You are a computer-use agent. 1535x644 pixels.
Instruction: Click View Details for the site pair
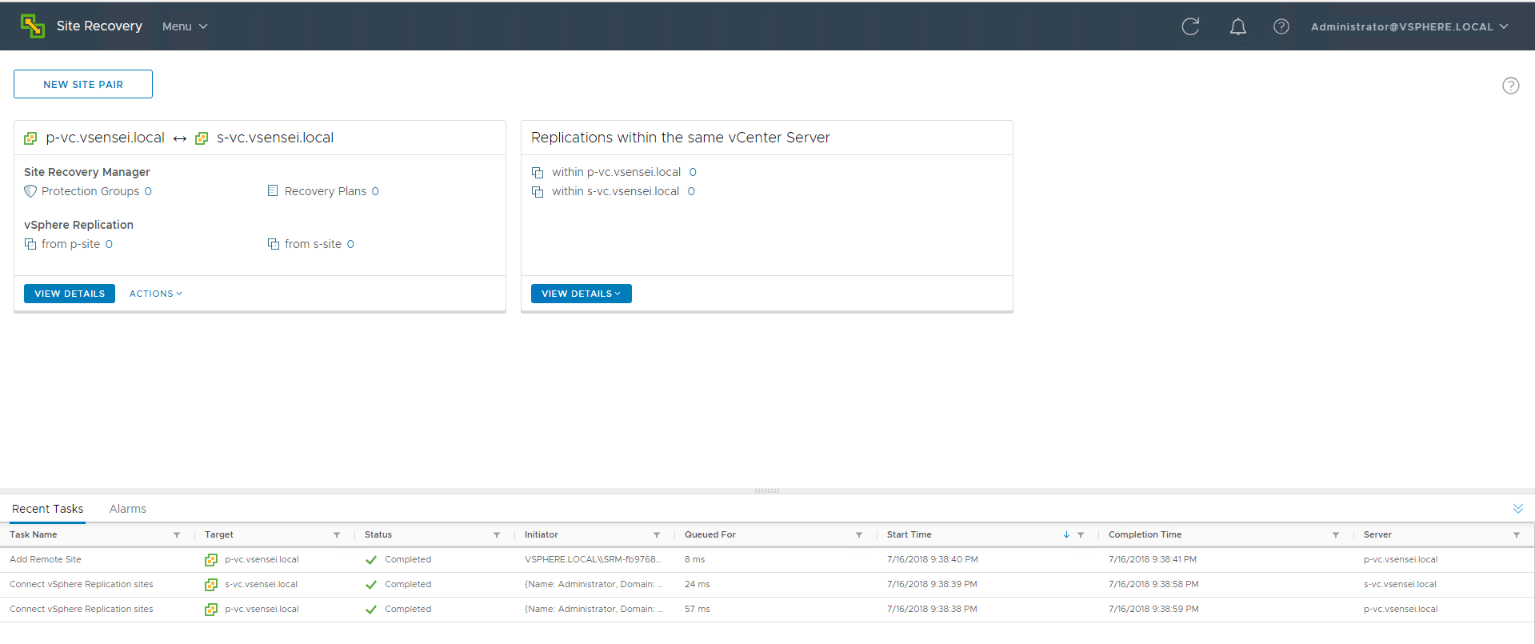tap(70, 294)
